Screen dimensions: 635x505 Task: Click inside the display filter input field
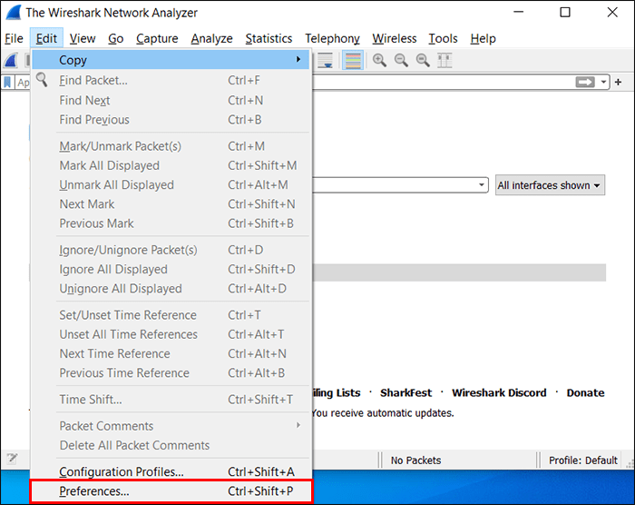point(444,83)
